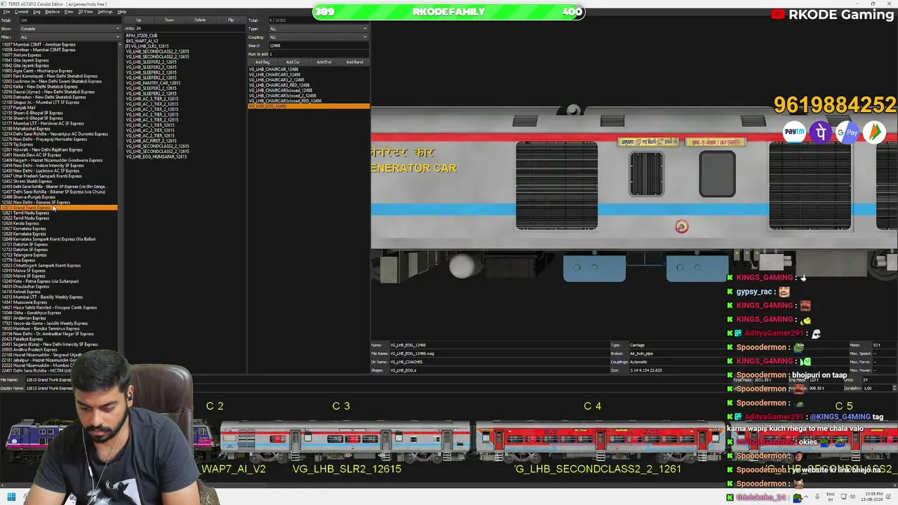Open the View menu

(69, 12)
